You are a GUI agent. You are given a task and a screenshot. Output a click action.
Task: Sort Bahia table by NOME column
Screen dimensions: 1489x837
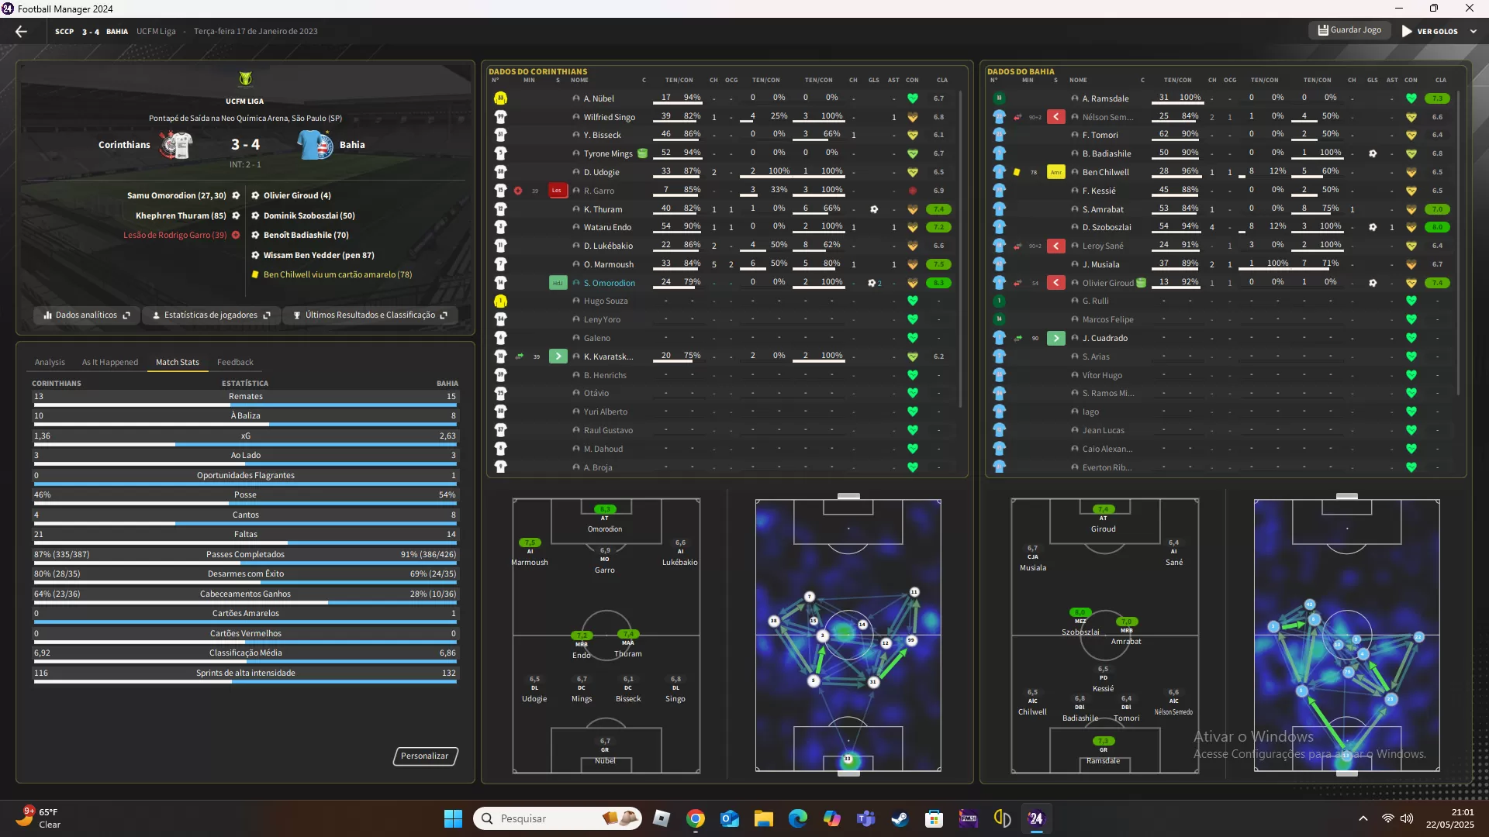coord(1078,80)
